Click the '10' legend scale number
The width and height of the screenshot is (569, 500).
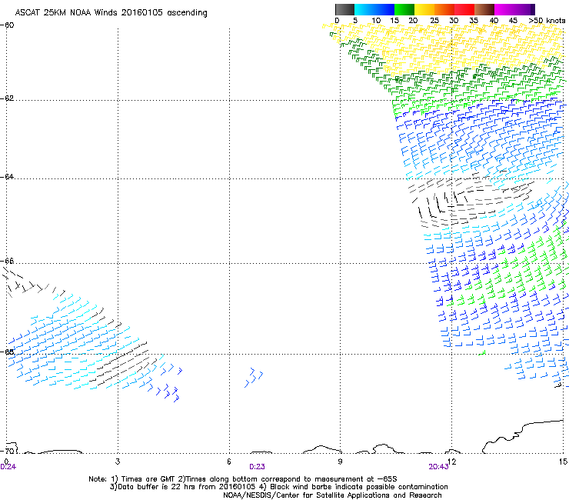[x=376, y=21]
